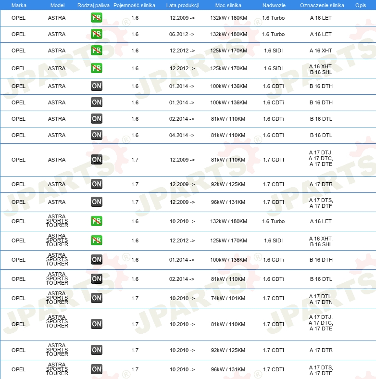Click the Moc silnika column header
Image resolution: width=376 pixels, height=379 pixels.
(228, 5)
